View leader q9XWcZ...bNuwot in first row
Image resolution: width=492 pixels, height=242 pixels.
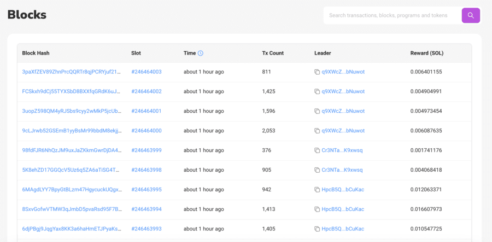click(x=343, y=72)
